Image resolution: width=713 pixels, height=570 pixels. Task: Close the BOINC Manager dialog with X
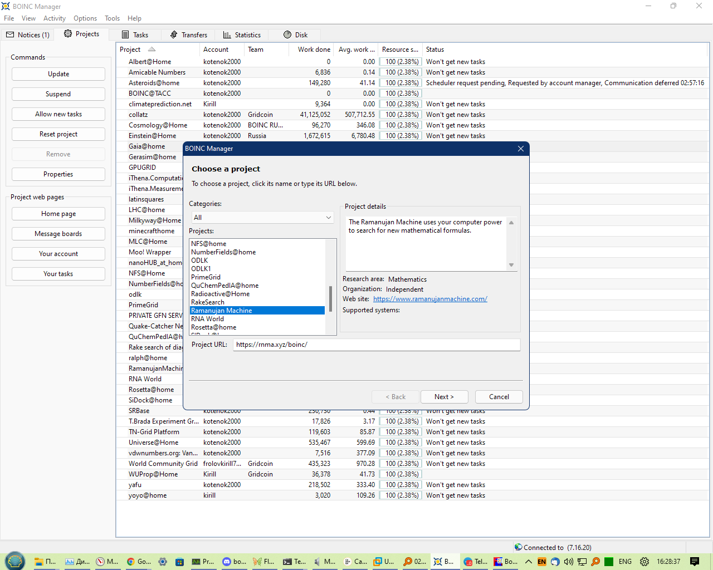(521, 149)
